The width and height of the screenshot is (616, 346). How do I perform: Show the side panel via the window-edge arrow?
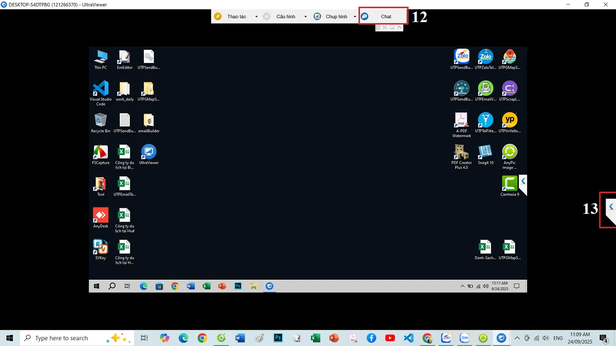tap(611, 207)
